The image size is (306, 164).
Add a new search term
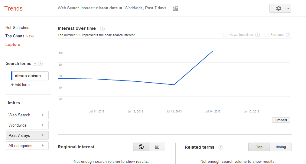(20, 85)
